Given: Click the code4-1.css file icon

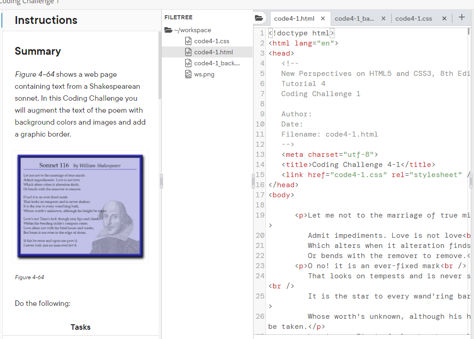Looking at the screenshot, I should click(188, 41).
